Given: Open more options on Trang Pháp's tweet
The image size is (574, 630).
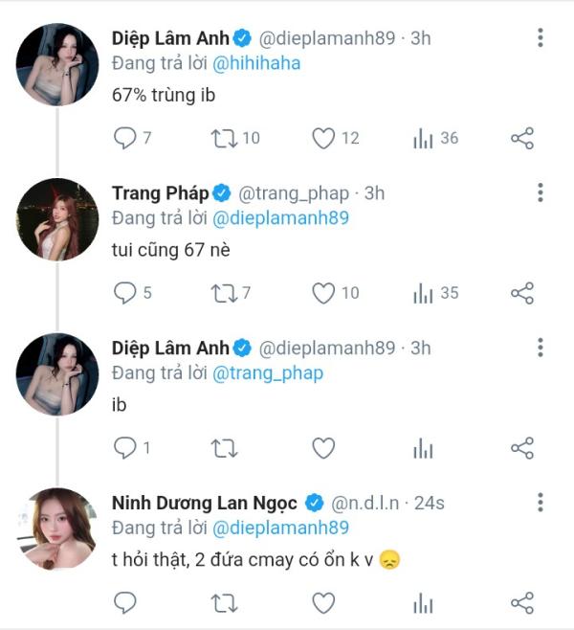Looking at the screenshot, I should tap(541, 192).
